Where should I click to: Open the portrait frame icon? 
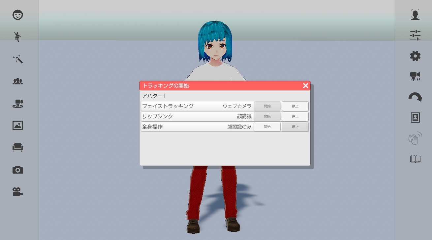coord(415,117)
